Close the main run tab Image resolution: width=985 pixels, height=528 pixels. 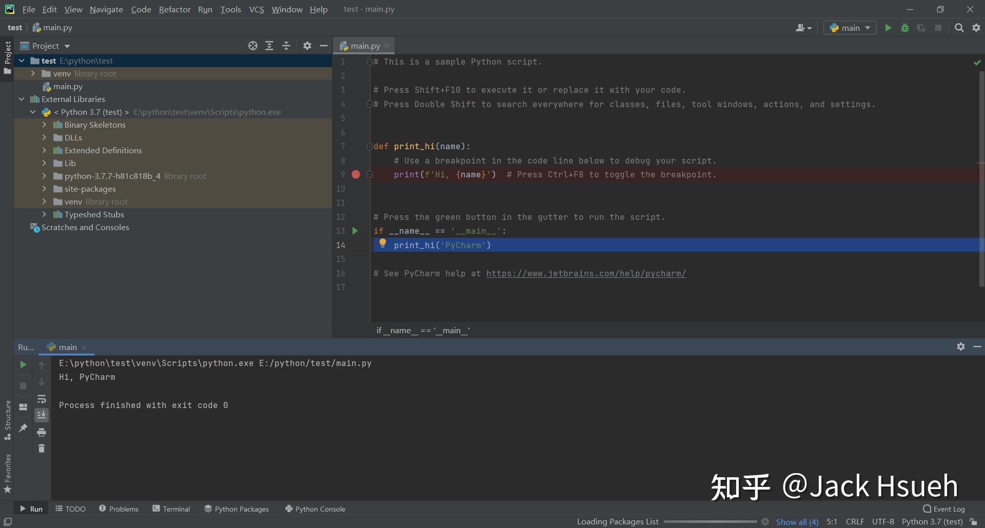(x=84, y=347)
